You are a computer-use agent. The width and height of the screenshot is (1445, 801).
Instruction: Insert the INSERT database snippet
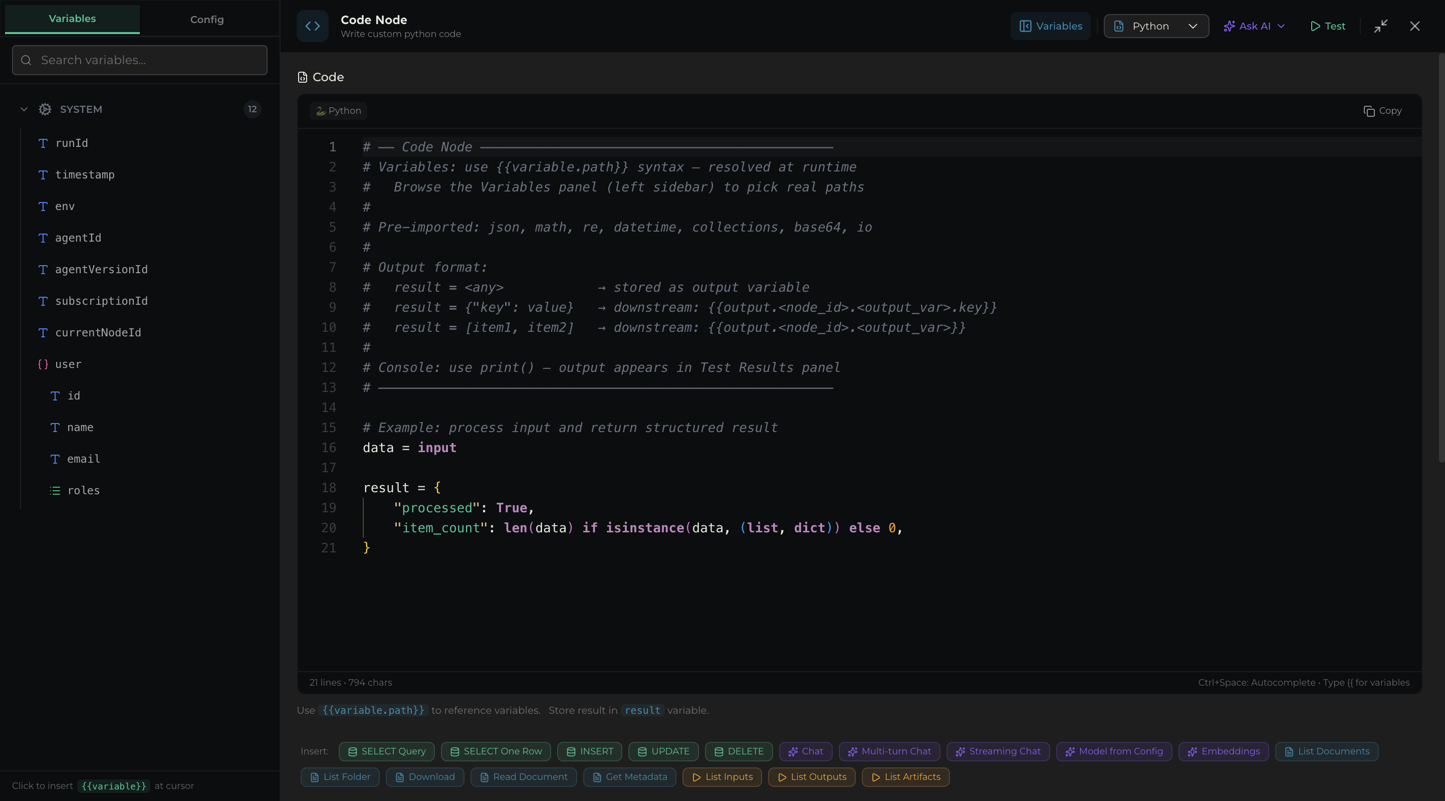[590, 751]
